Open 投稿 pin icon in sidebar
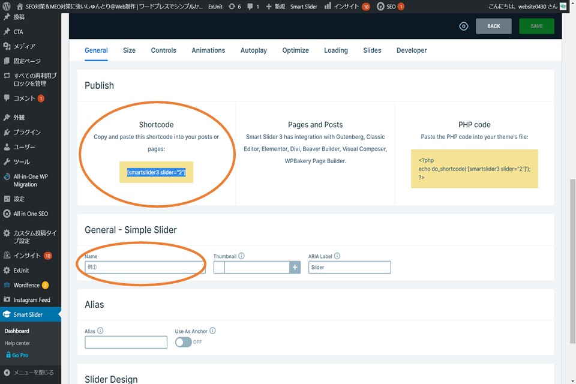576x384 pixels. pyautogui.click(x=7, y=17)
